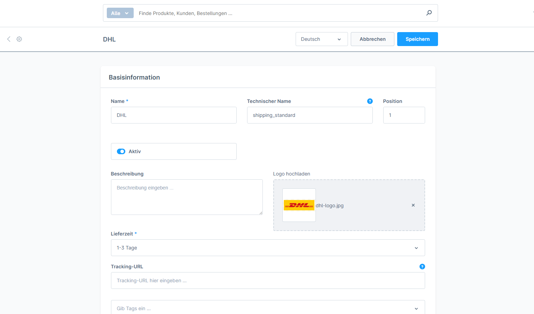Open settings via the gear icon
The width and height of the screenshot is (534, 314).
click(19, 39)
